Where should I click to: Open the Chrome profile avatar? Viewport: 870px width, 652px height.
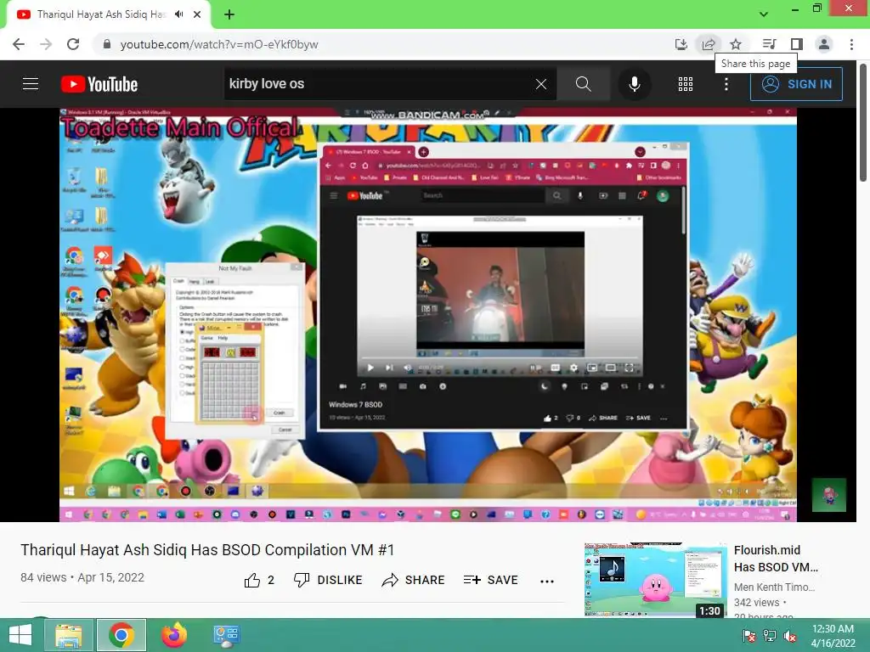[x=824, y=44]
